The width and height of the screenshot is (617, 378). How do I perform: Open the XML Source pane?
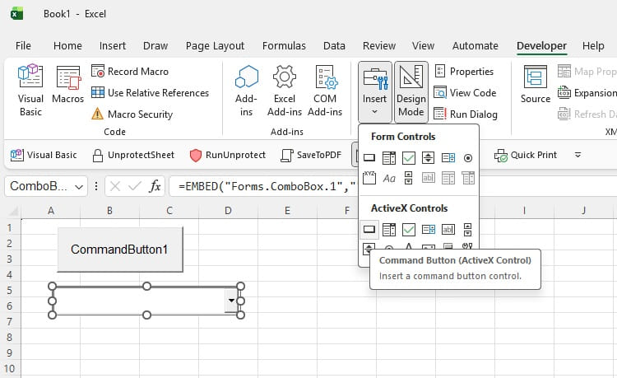(536, 85)
